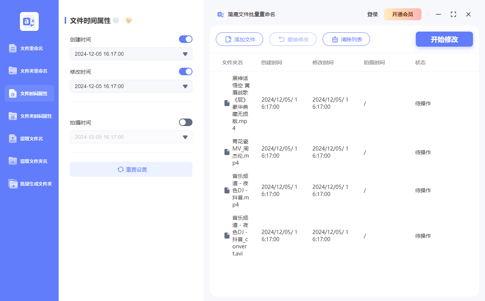
Task: Select the 文件重命名 sidebar icon
Action: point(29,48)
